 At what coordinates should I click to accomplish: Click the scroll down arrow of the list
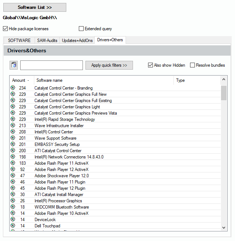coord(224,228)
